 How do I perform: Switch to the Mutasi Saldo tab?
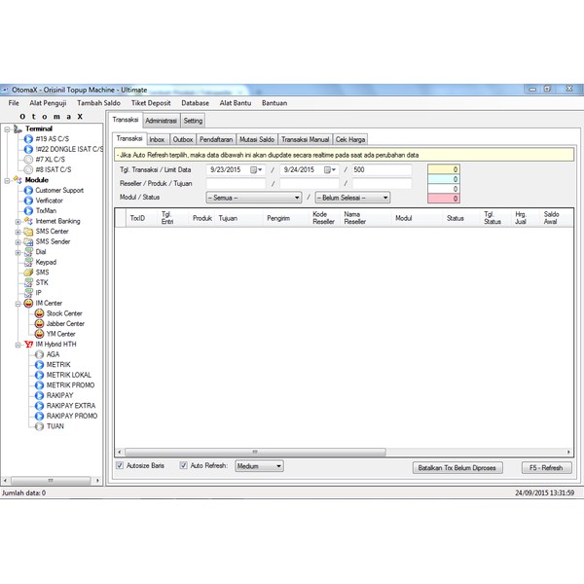(257, 139)
